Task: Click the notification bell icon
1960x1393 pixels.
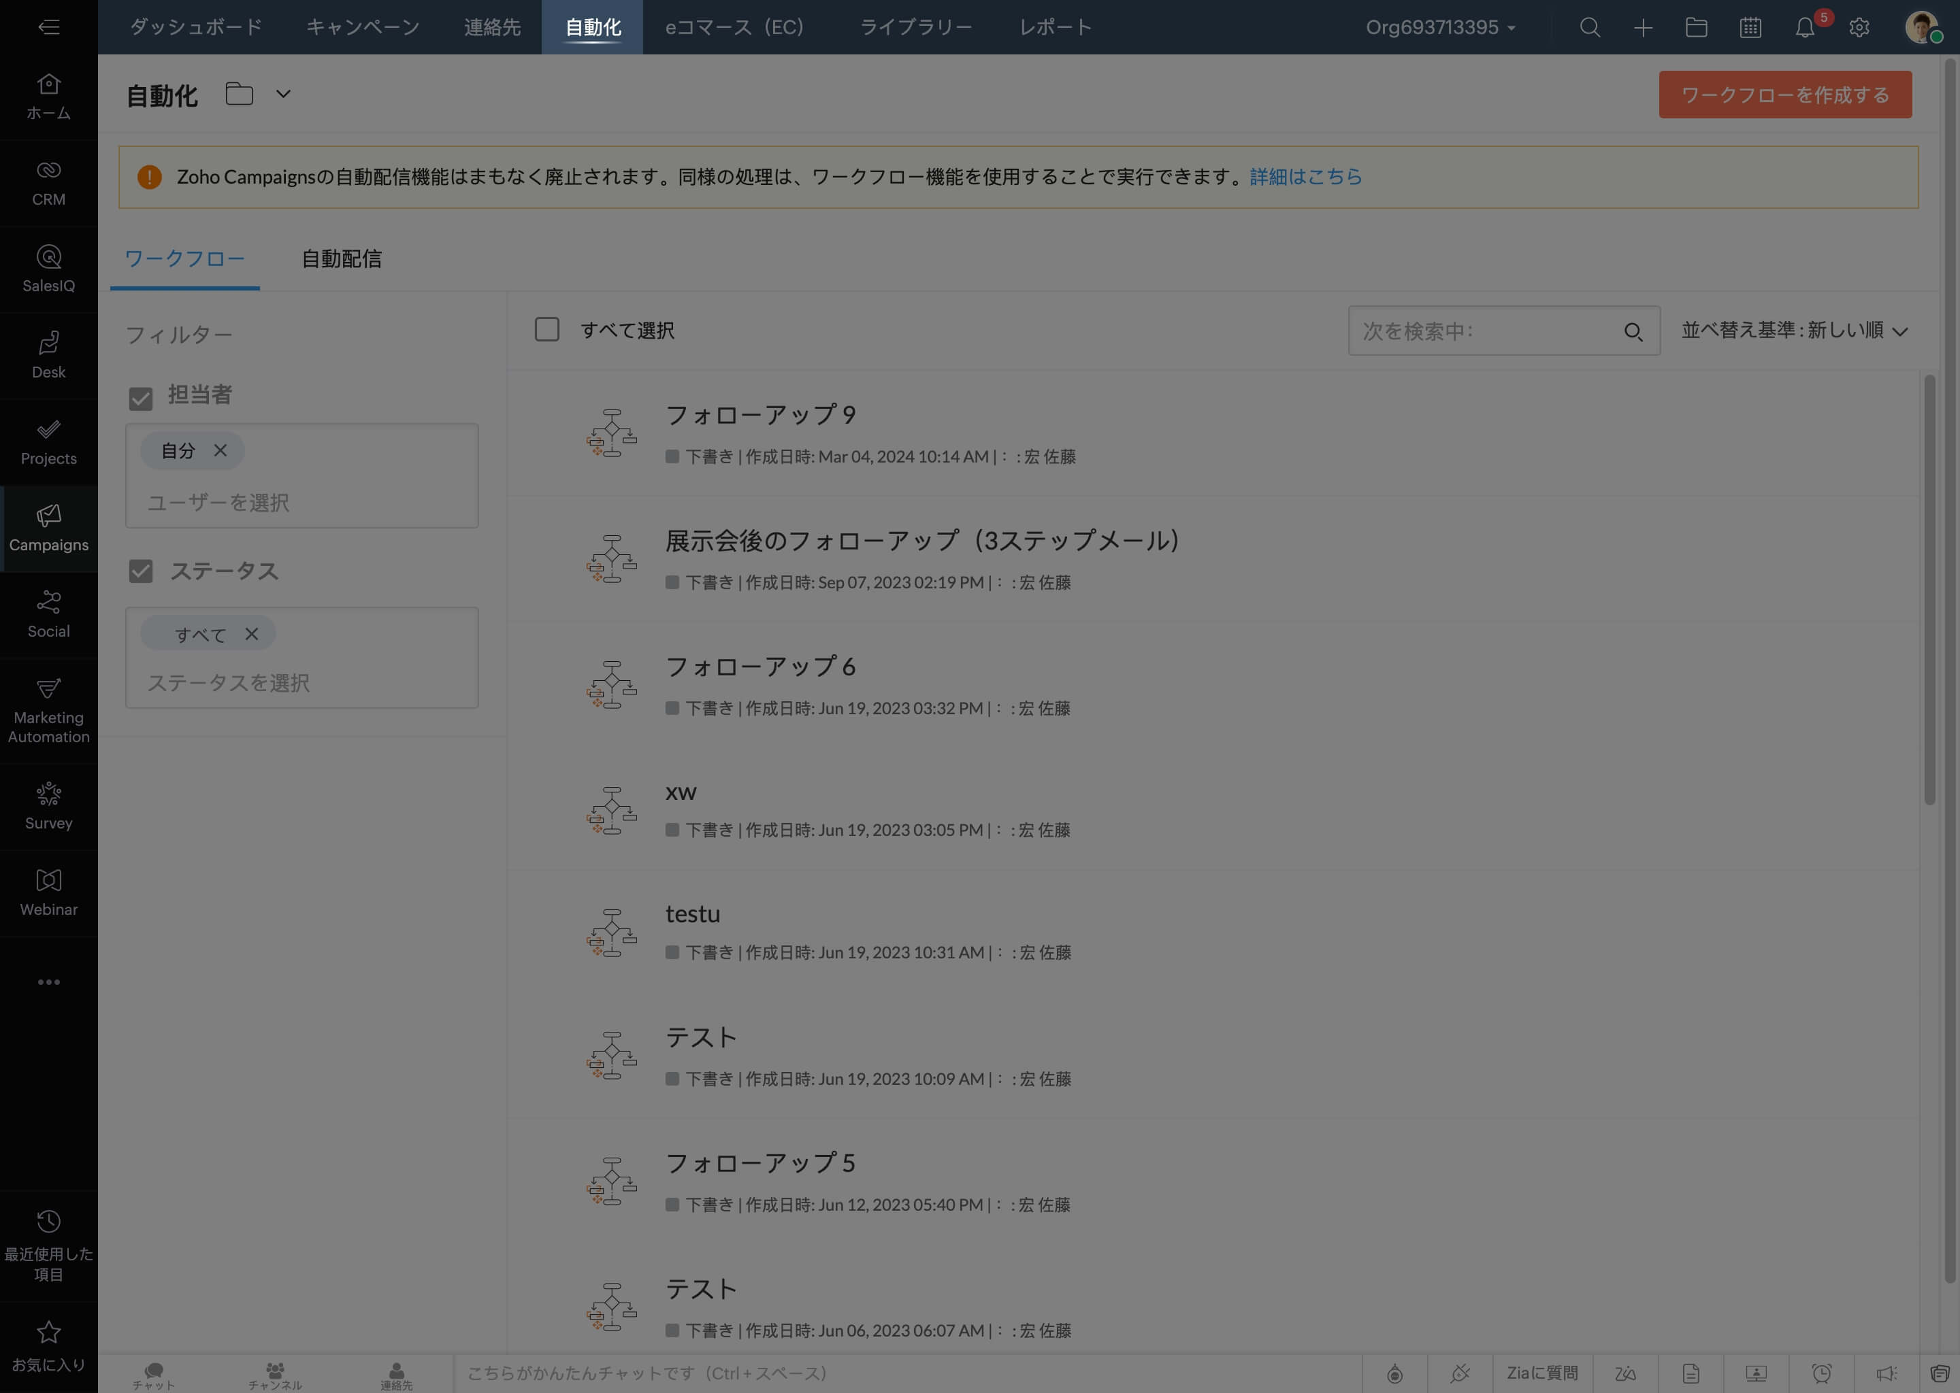Action: coord(1806,27)
